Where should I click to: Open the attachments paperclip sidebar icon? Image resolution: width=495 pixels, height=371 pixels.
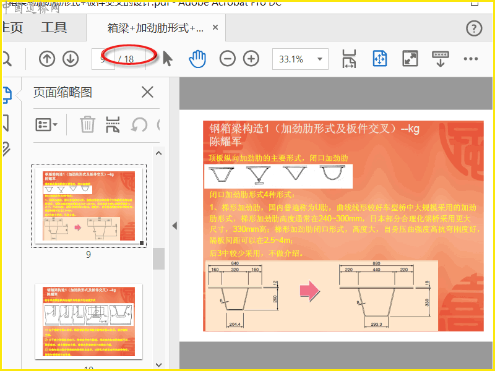click(x=6, y=149)
